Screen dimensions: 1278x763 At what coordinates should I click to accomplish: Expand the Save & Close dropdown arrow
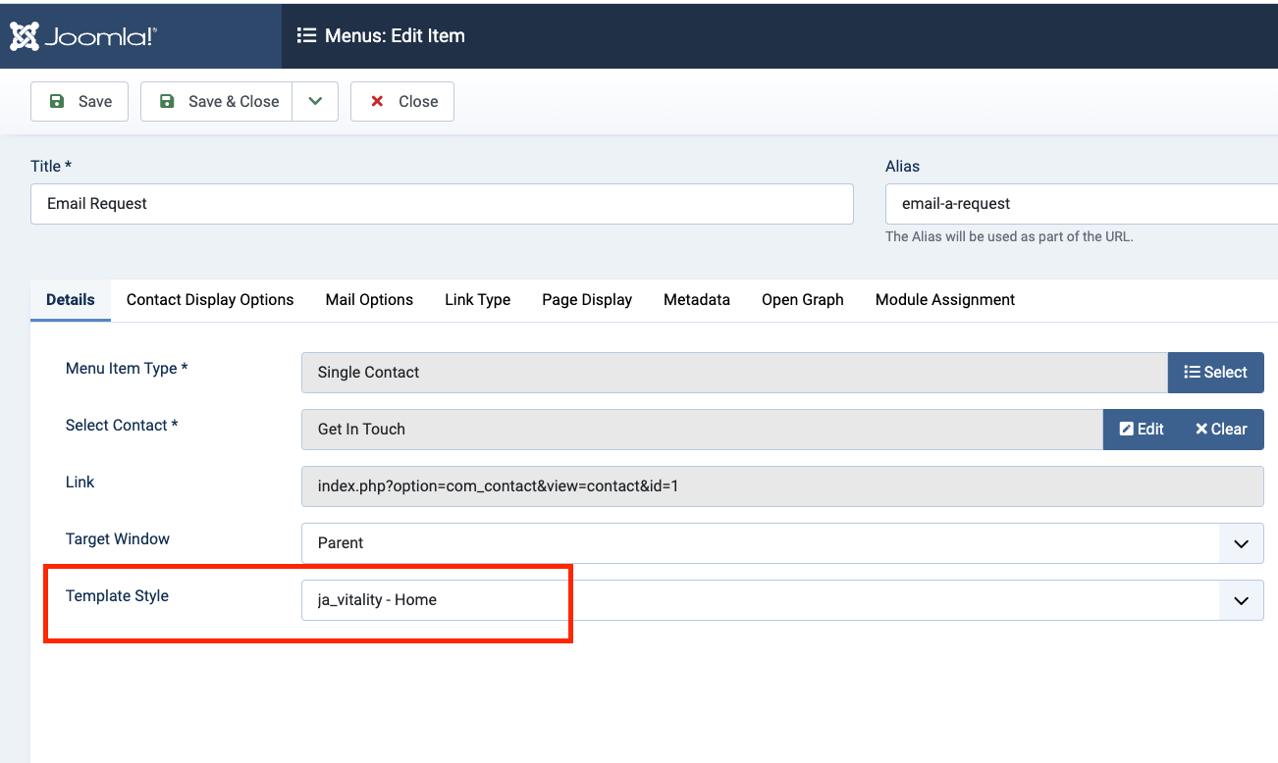[x=315, y=101]
